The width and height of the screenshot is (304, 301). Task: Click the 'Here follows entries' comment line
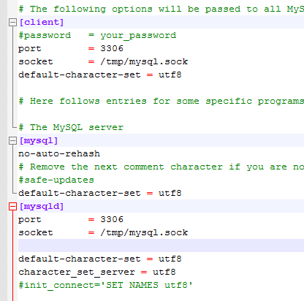tap(161, 101)
